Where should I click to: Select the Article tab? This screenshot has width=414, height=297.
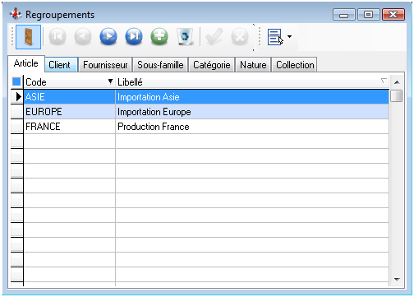click(x=26, y=63)
